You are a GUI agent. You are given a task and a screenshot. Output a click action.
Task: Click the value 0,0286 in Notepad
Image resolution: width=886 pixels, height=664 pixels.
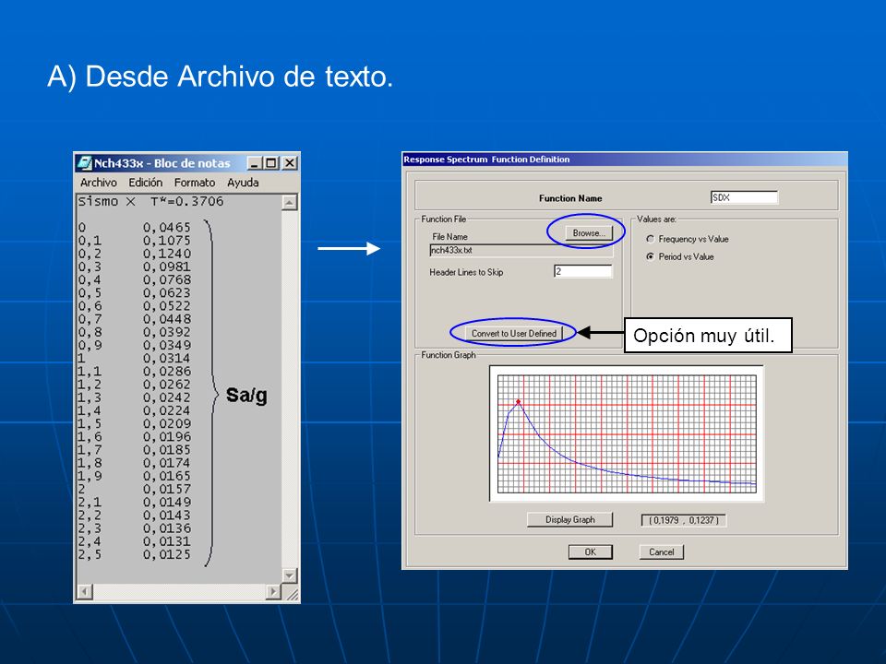click(167, 372)
